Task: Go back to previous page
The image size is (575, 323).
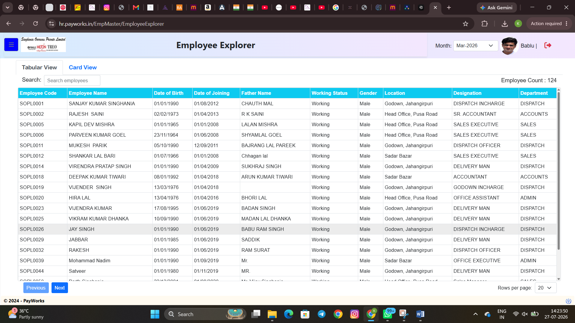Action: [x=9, y=24]
